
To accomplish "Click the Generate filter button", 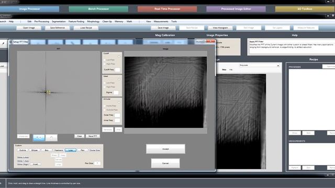I will pos(108,130).
